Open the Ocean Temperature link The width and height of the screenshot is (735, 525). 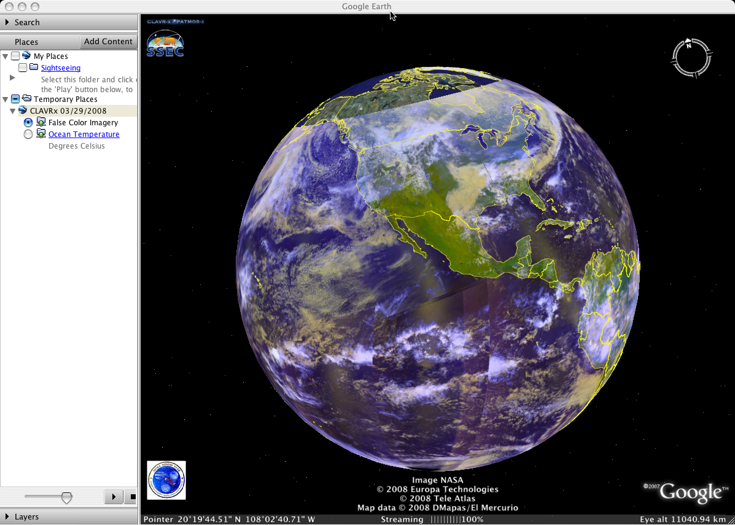(x=84, y=134)
